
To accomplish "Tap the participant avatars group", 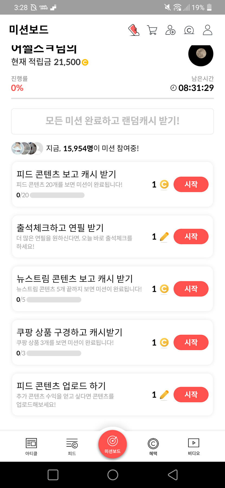I will pos(27,148).
